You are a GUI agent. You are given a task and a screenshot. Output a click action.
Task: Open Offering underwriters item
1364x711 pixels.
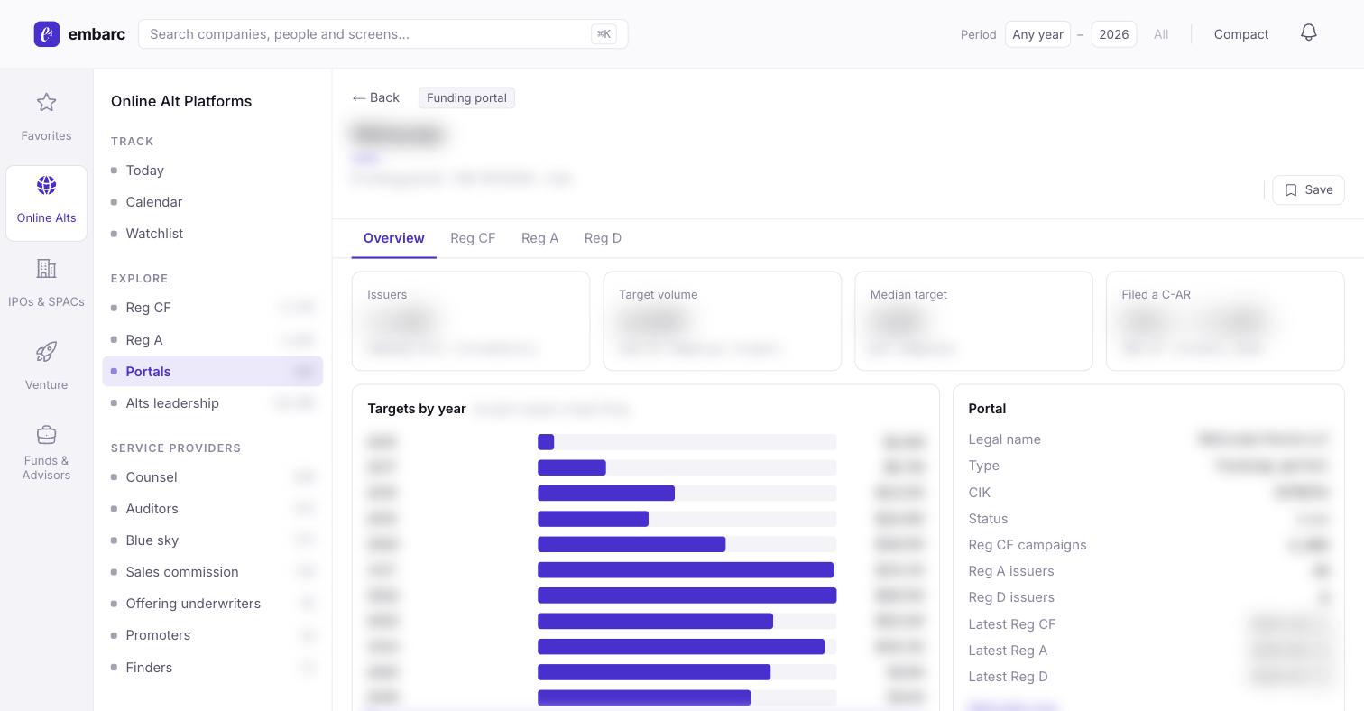(212, 604)
